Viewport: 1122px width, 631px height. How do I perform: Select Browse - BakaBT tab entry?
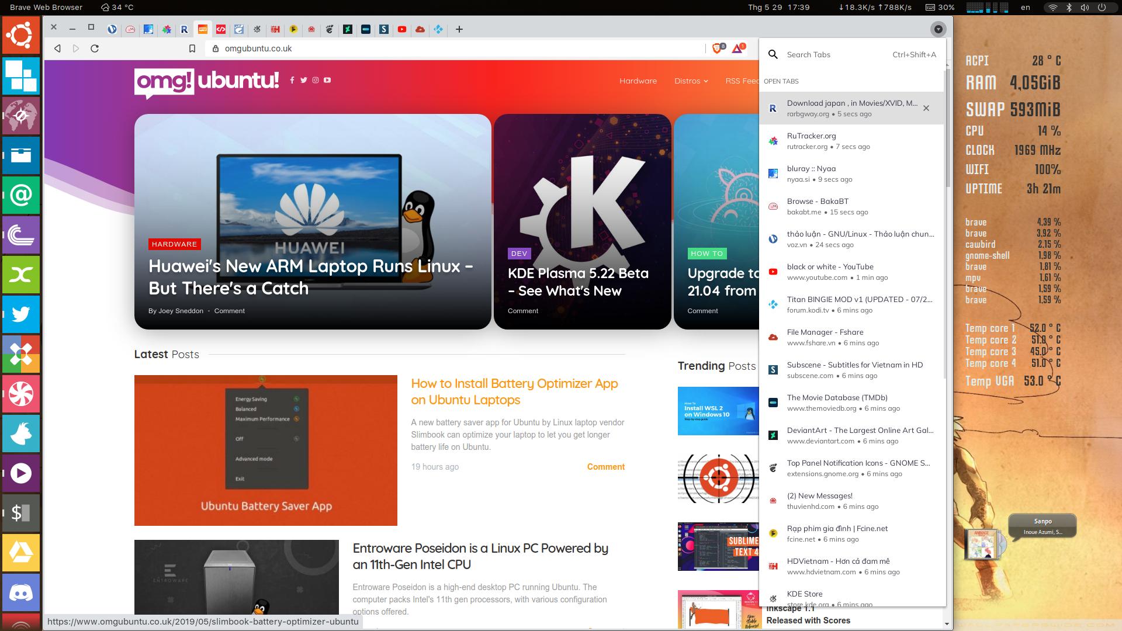point(851,206)
